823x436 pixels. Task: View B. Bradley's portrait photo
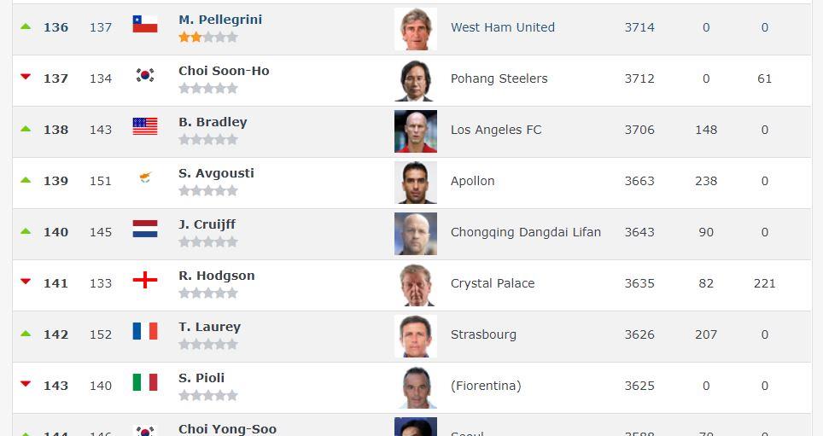point(416,131)
